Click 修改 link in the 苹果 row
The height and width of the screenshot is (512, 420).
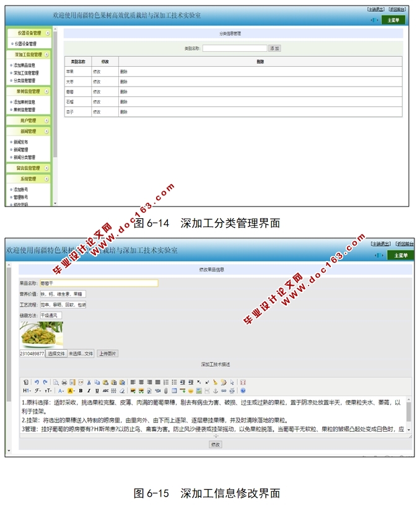coord(97,72)
